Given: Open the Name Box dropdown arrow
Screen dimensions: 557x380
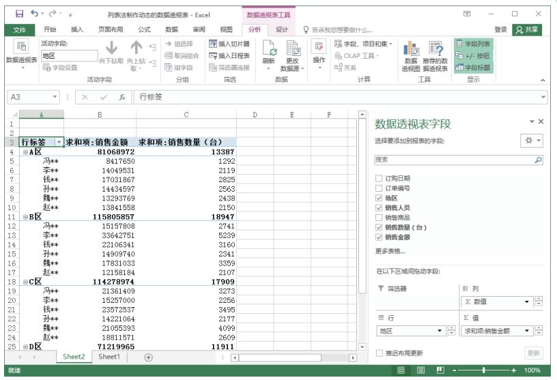Looking at the screenshot, I should tap(55, 97).
